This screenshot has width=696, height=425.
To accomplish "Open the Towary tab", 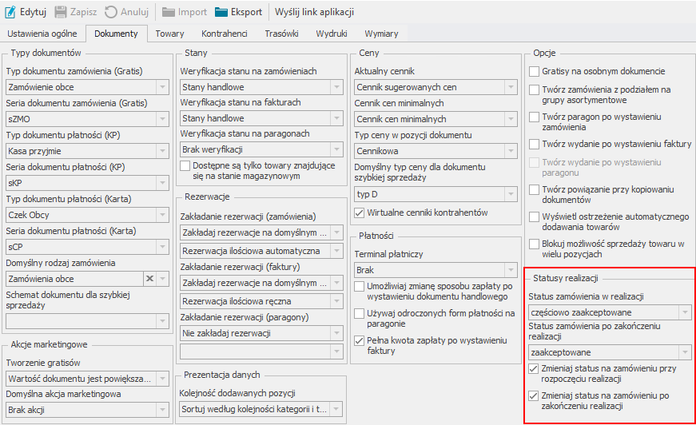I will (169, 34).
